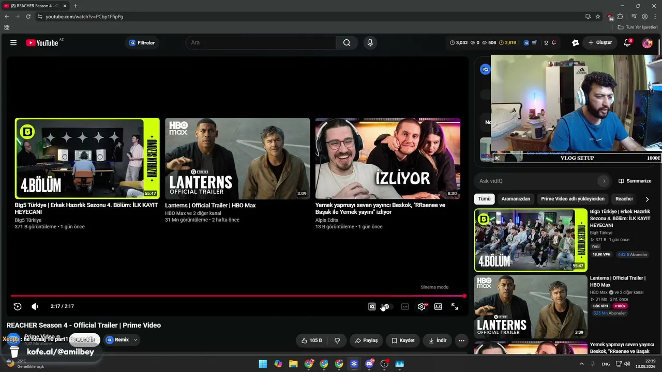Click the vidIQ Summarize button
This screenshot has width=662, height=372.
point(635,181)
